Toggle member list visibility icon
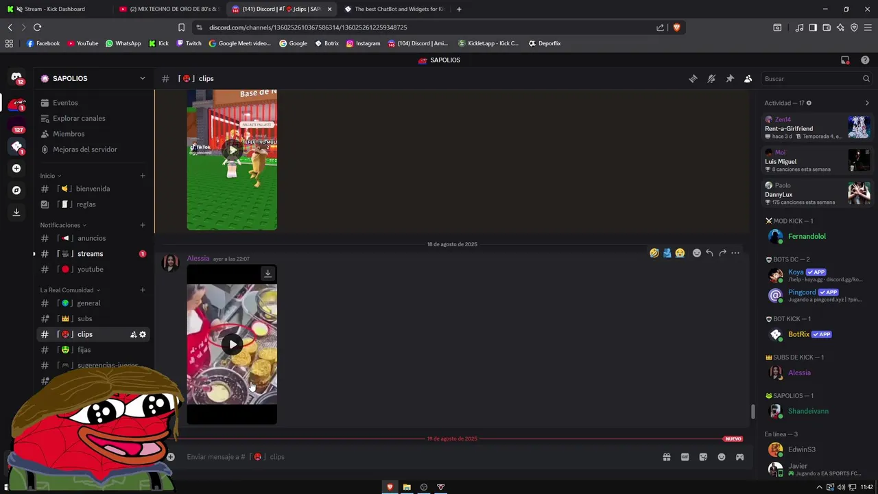 [748, 79]
